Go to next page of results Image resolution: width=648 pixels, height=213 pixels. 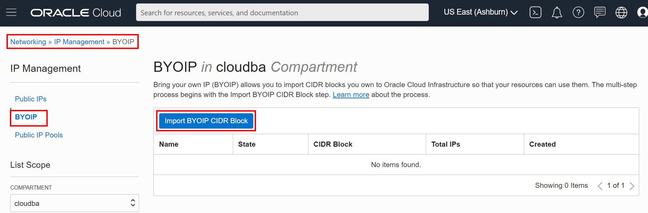pos(632,186)
